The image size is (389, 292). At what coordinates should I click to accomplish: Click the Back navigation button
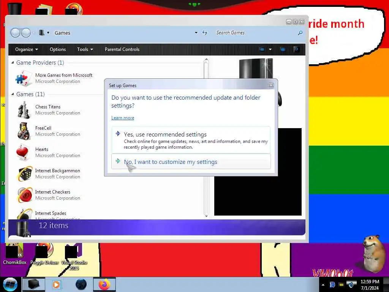tap(15, 33)
